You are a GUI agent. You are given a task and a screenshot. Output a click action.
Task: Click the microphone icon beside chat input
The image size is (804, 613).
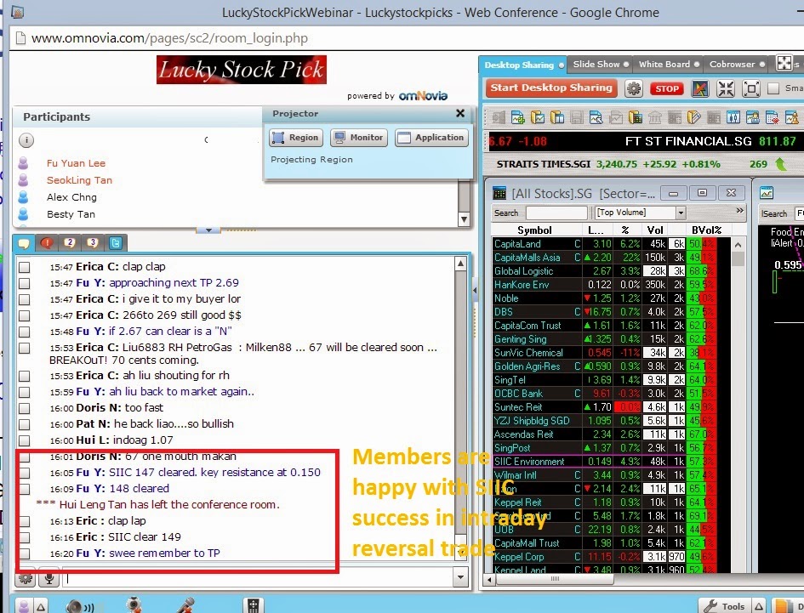tap(48, 579)
